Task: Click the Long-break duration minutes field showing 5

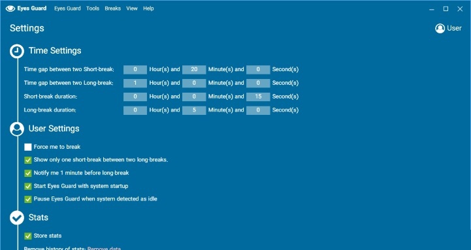Action: pos(194,110)
